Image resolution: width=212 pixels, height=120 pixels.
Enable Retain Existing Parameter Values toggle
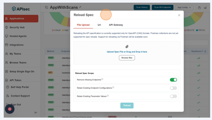coord(173,96)
